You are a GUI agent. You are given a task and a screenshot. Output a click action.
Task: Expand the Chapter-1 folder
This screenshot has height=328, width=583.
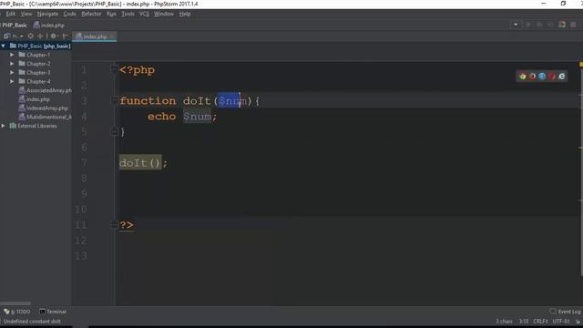[12, 55]
